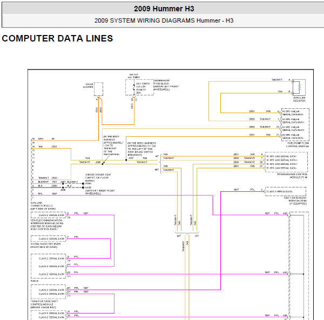The width and height of the screenshot is (324, 320).
Task: Click the 'RADIO' component label
Action: pyautogui.click(x=35, y=281)
